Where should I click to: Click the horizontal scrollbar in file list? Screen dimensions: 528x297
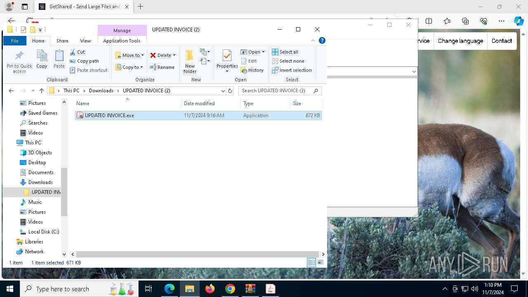point(198,254)
